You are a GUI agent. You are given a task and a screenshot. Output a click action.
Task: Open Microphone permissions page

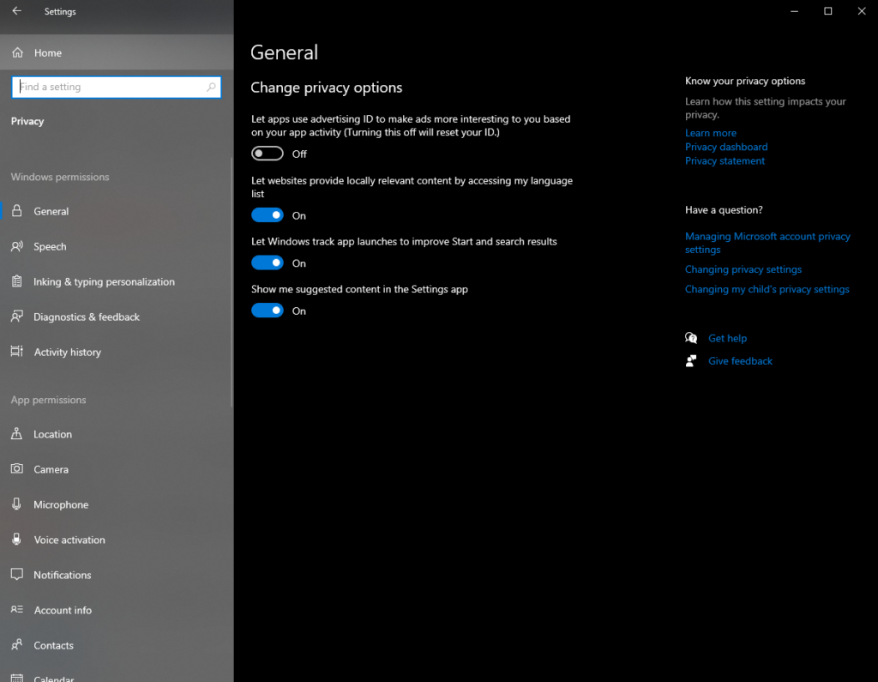click(117, 505)
